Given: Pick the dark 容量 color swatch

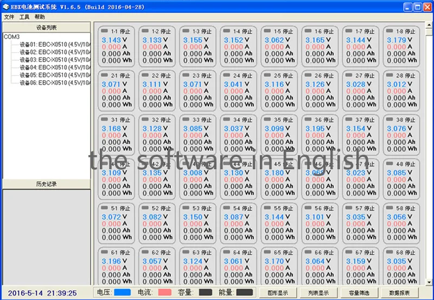Looking at the screenshot, I should (x=206, y=292).
